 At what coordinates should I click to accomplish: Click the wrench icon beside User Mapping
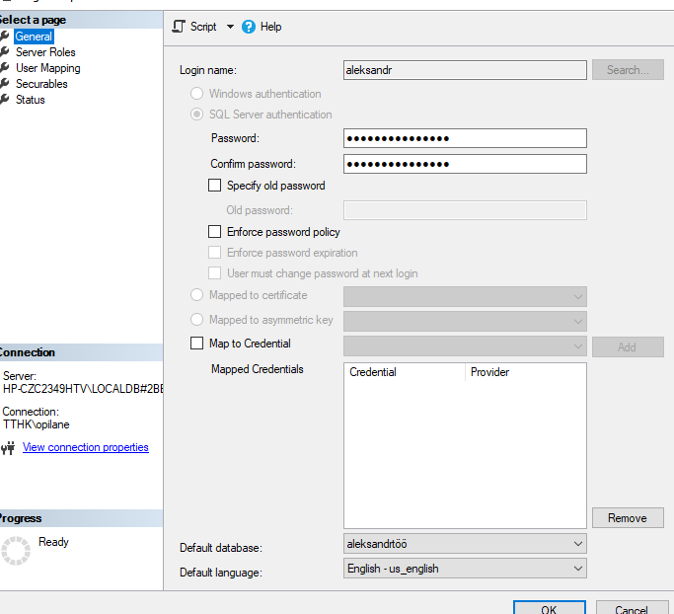click(x=5, y=68)
